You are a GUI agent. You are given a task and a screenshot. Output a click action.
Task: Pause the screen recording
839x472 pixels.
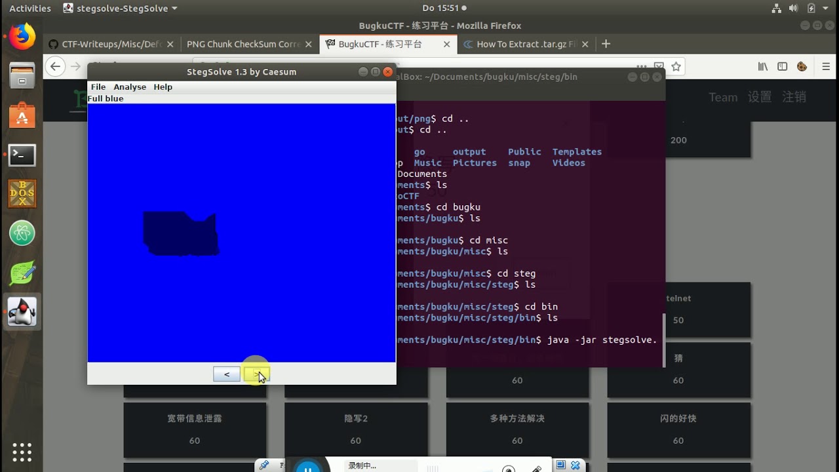pos(307,467)
